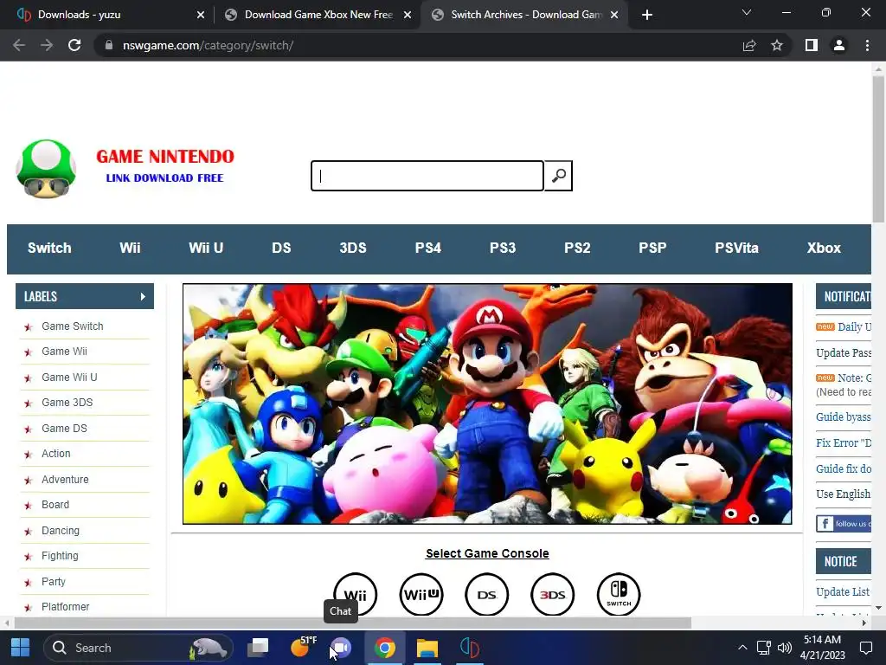
Task: Open Task View on the taskbar
Action: point(259,648)
